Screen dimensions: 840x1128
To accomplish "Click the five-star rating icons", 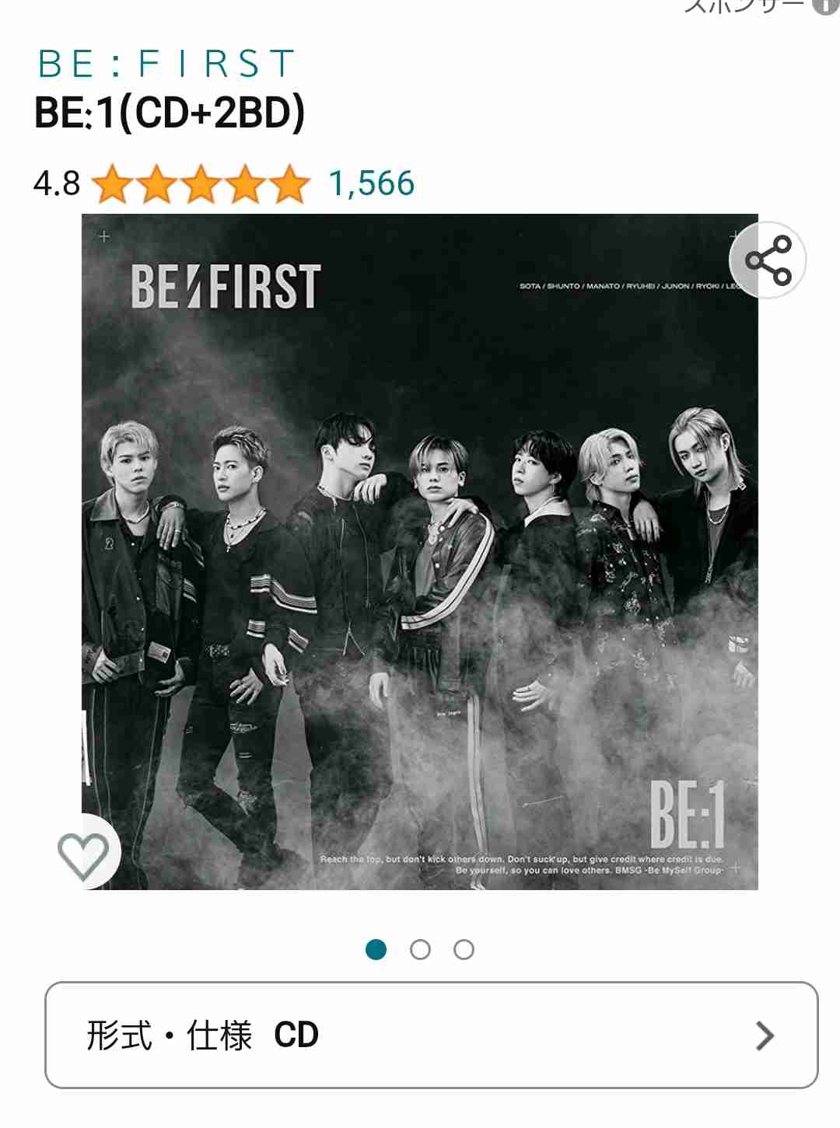I will click(x=201, y=184).
